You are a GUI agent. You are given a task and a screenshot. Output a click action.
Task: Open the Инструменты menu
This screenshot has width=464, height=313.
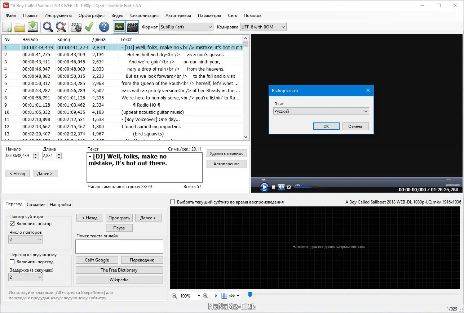pos(58,15)
